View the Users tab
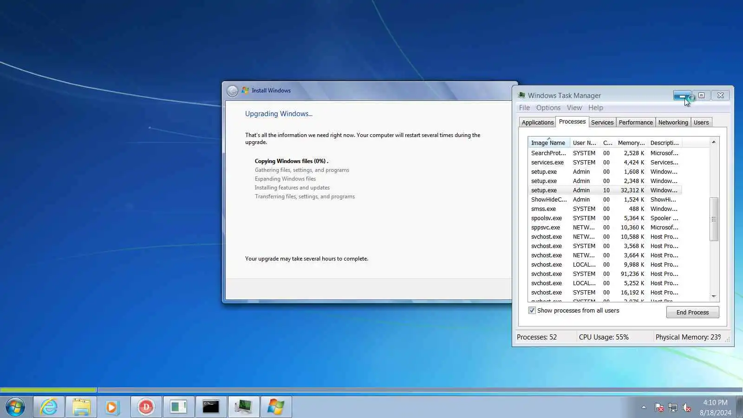Image resolution: width=743 pixels, height=418 pixels. pyautogui.click(x=701, y=122)
